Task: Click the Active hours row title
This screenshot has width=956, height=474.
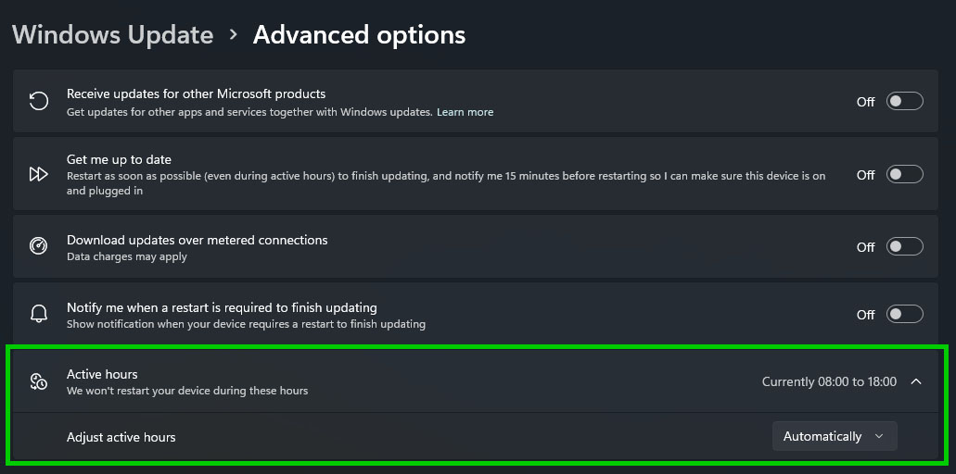Action: tap(102, 374)
